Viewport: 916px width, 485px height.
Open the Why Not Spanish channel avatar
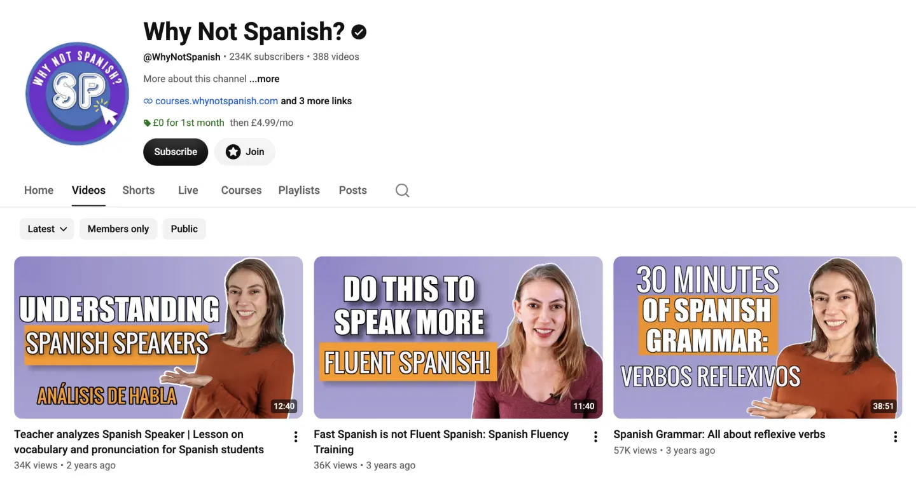pyautogui.click(x=77, y=93)
